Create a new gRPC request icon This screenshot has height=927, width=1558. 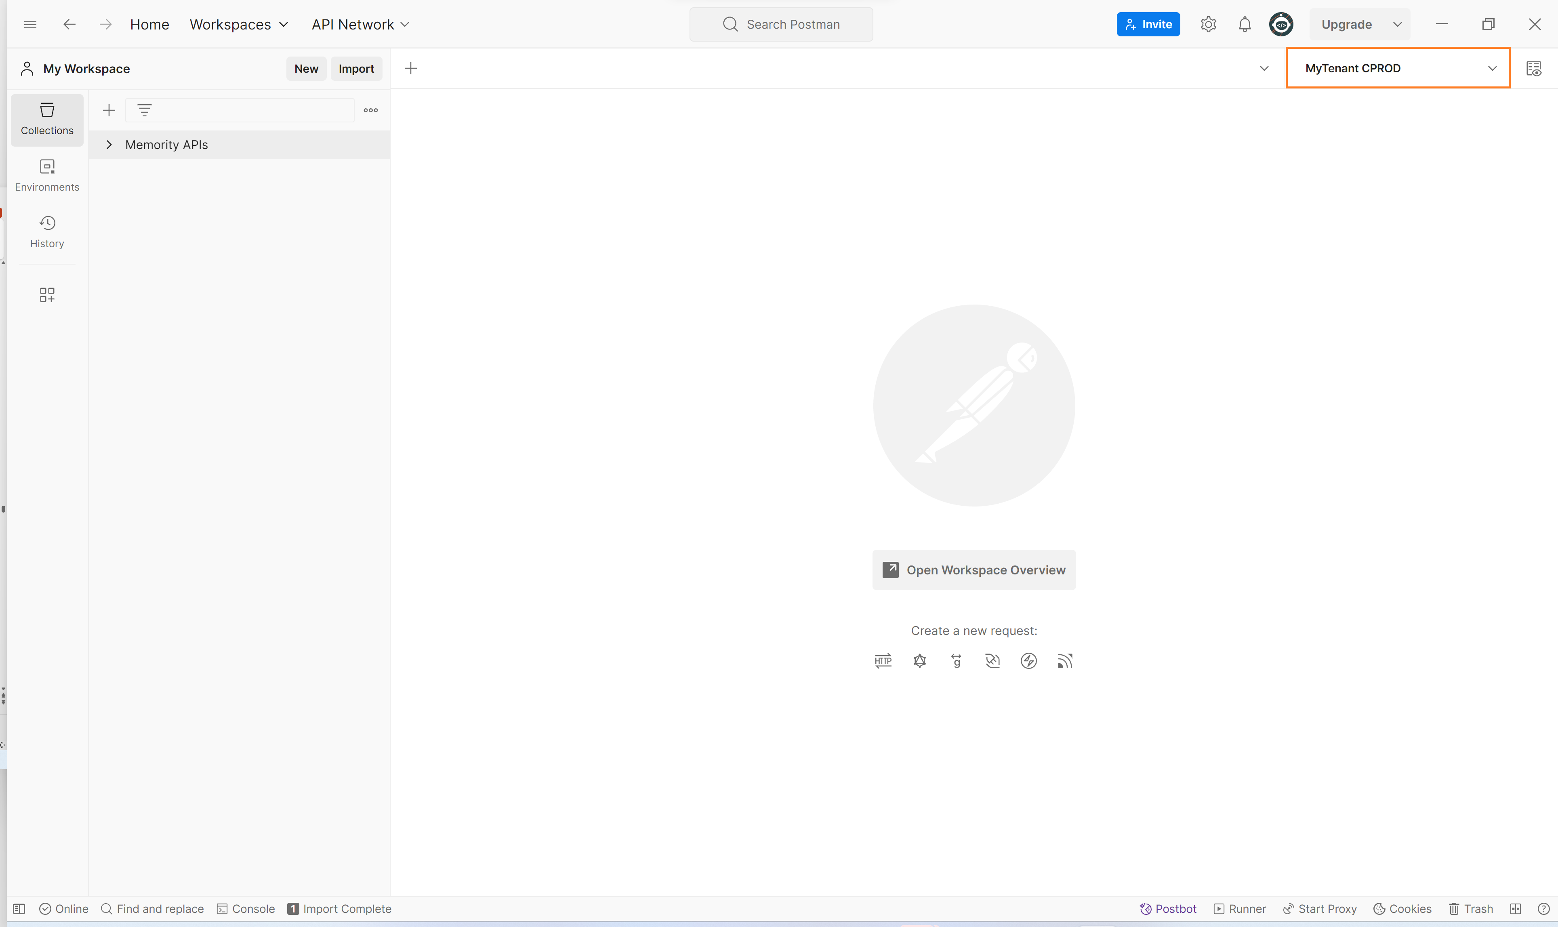click(956, 661)
